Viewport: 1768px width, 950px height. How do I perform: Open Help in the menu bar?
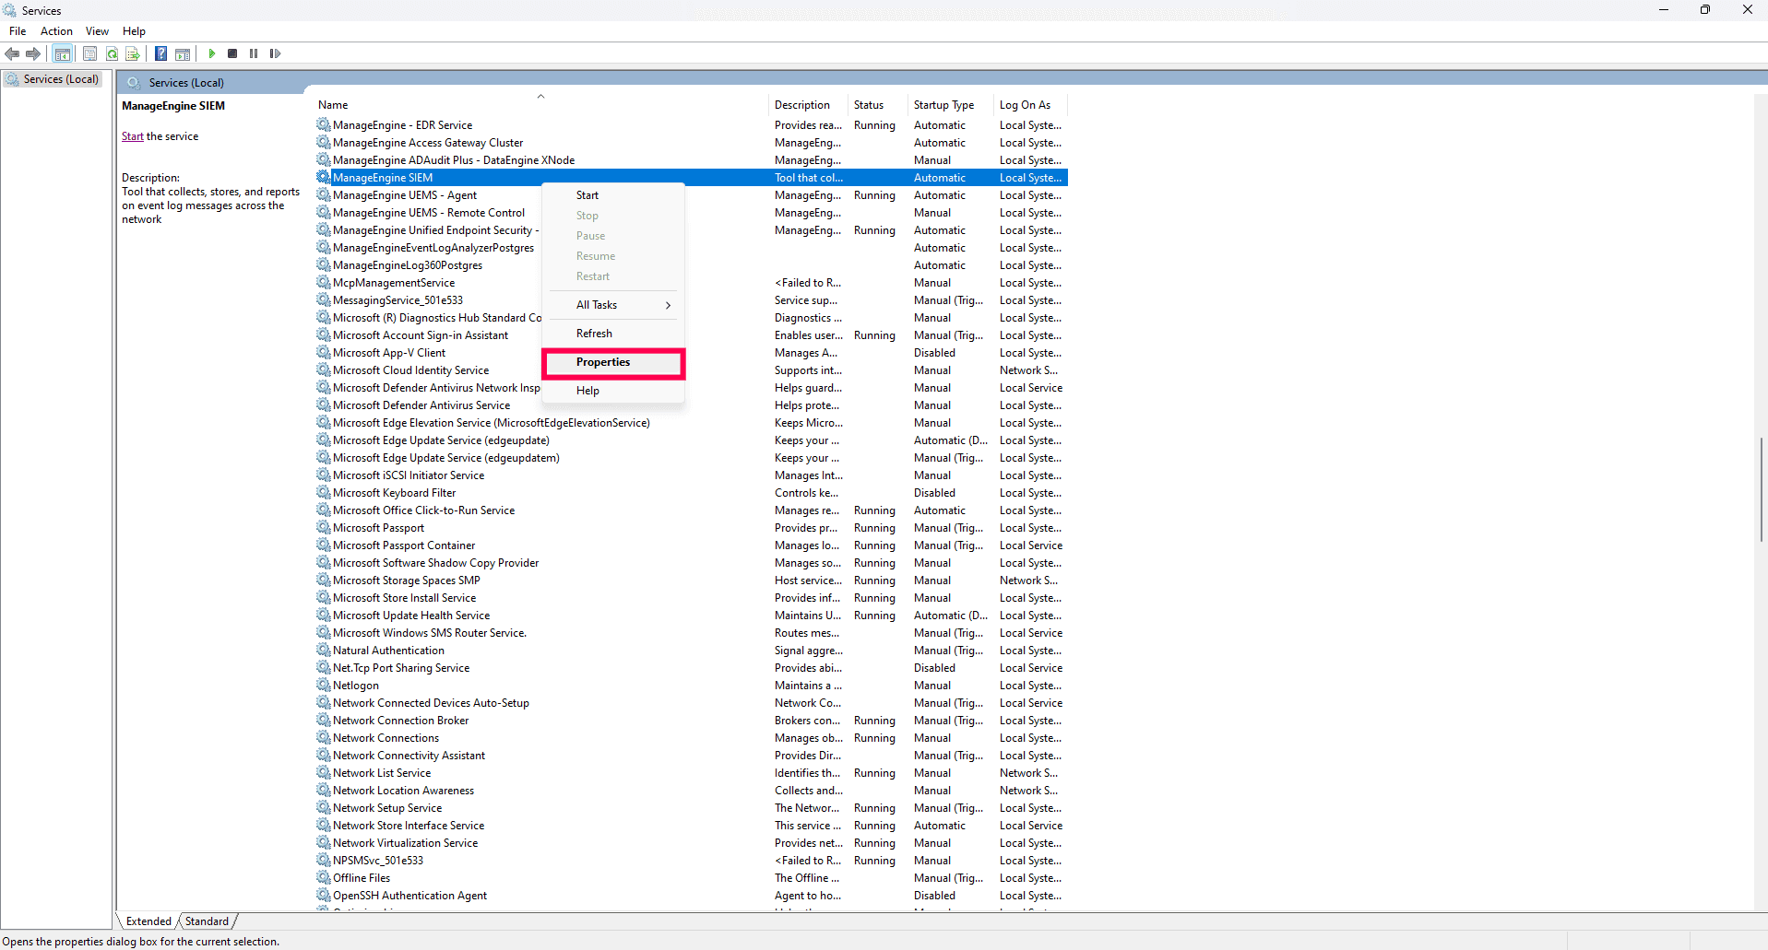(x=134, y=31)
